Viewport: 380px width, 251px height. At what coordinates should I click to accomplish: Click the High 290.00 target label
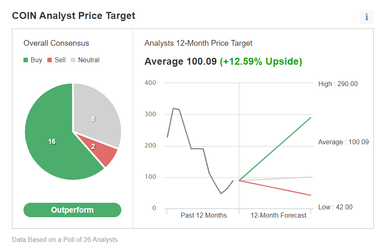pyautogui.click(x=338, y=84)
